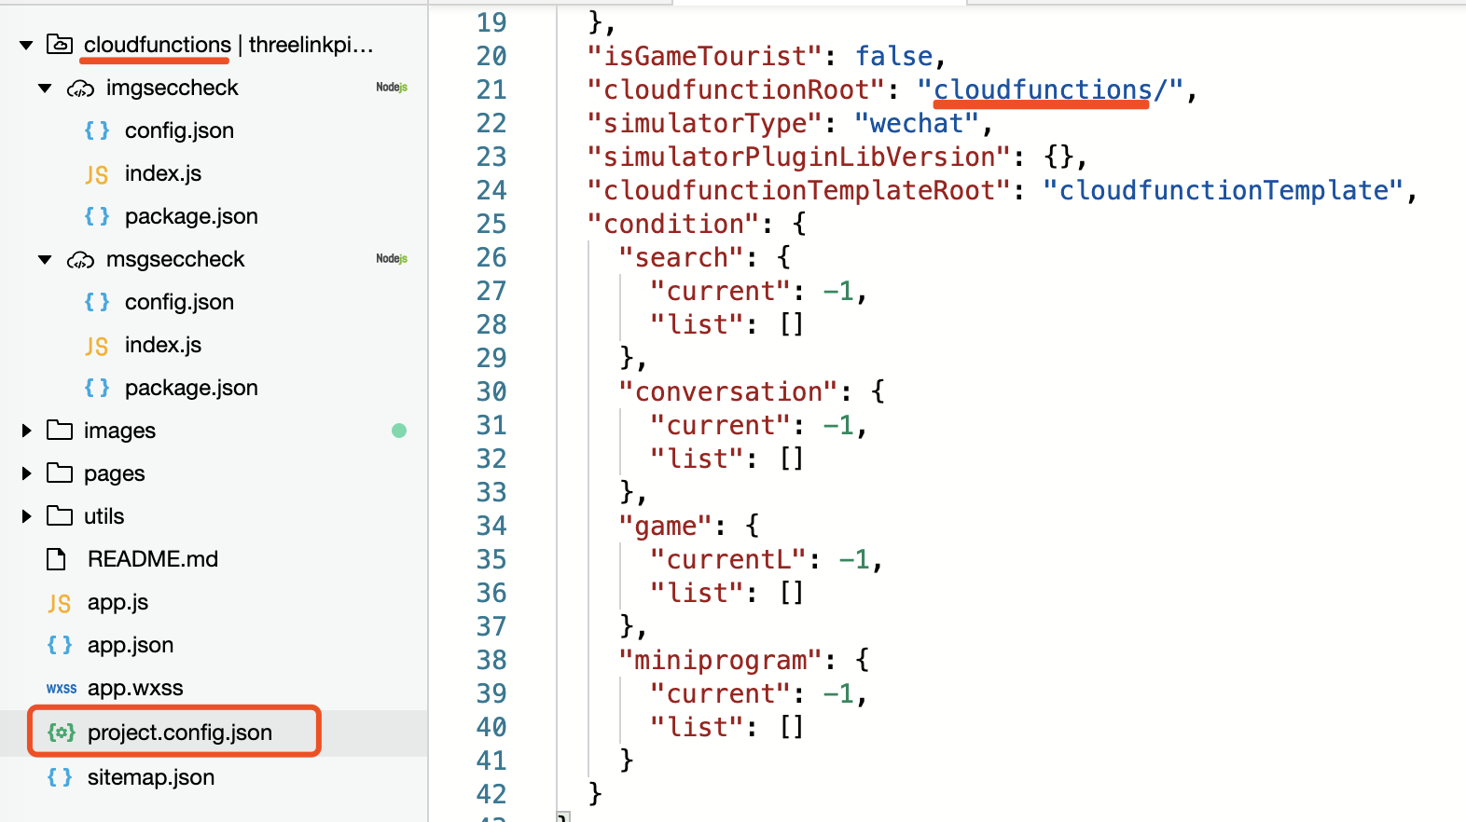The image size is (1466, 822).
Task: Place cursor on "cloudfunctions/" value text
Action: (1051, 89)
